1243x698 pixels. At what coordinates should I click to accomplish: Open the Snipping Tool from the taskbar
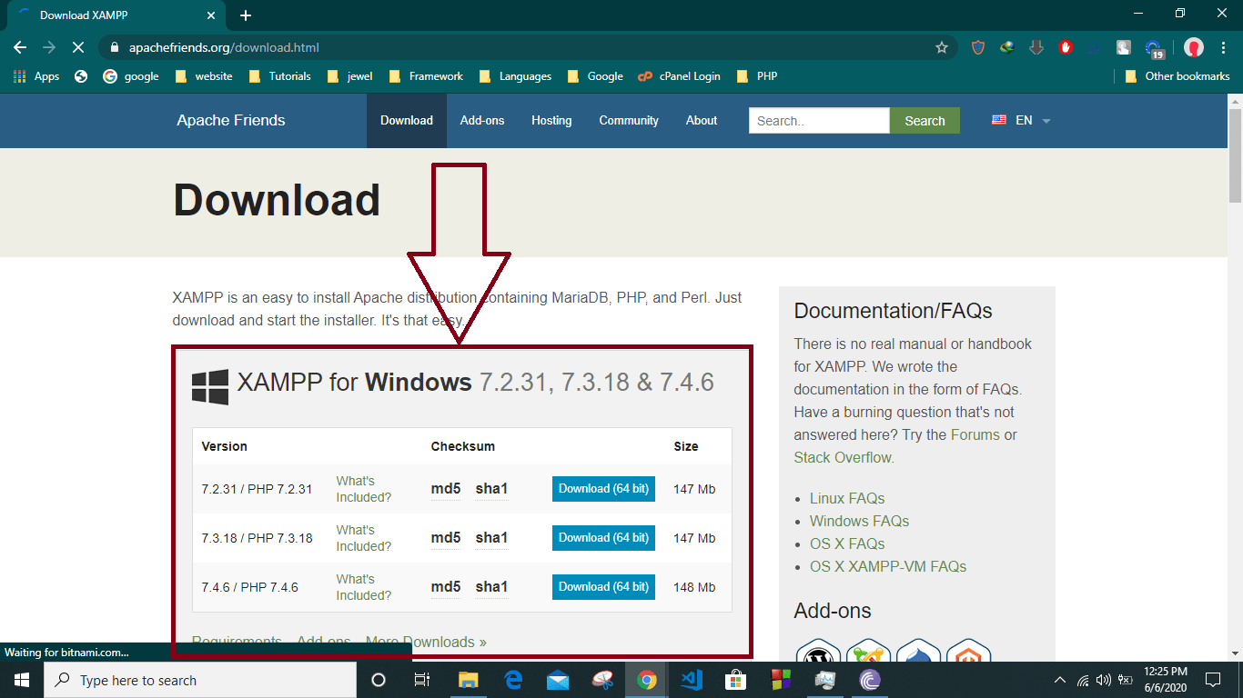coord(601,680)
